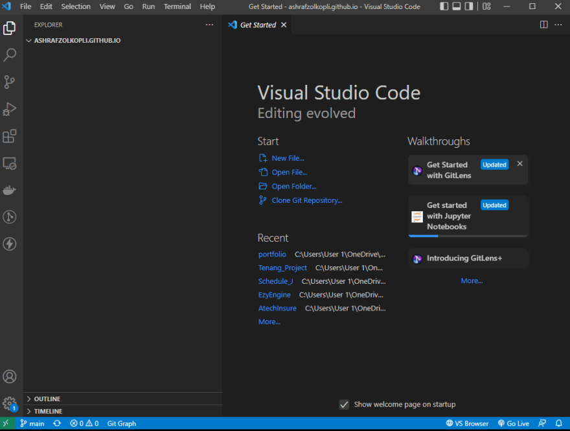Open recent Schedule_J folder
Viewport: 570px width, 431px height.
(x=275, y=281)
